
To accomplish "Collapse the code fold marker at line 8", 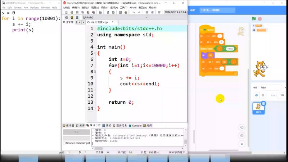I will pyautogui.click(x=95, y=71).
